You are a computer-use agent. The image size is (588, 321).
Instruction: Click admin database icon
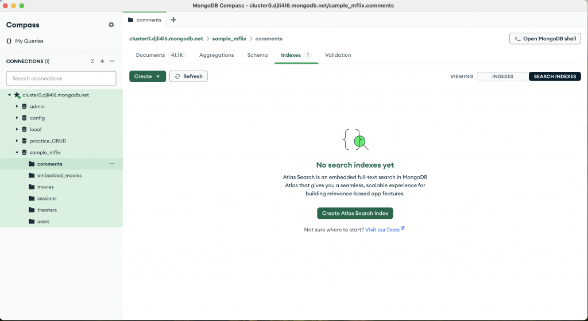point(24,106)
